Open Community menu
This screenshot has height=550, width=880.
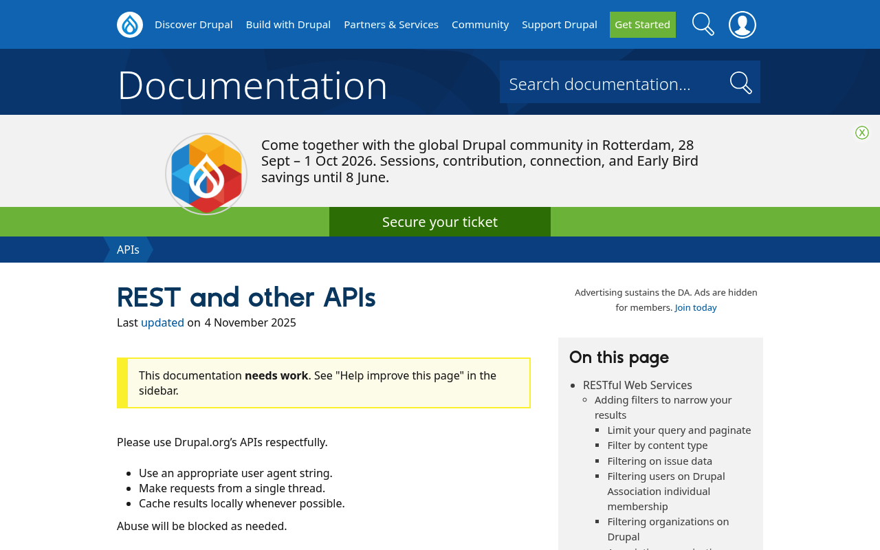480,25
